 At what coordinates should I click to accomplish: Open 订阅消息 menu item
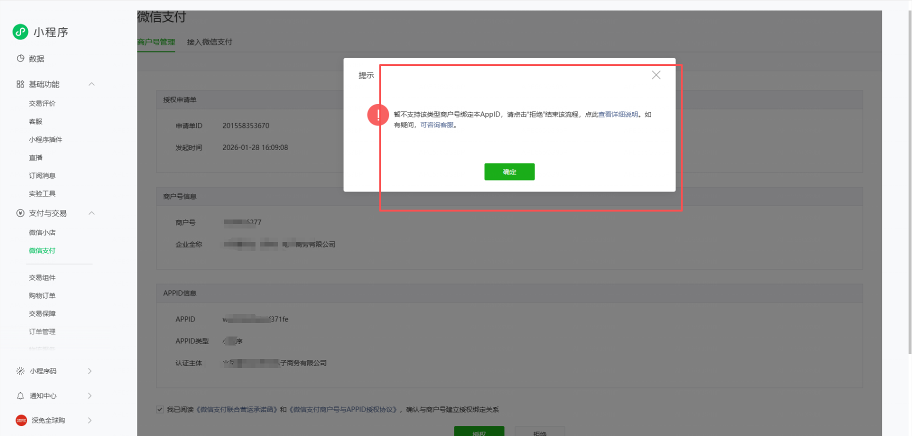[x=42, y=175]
